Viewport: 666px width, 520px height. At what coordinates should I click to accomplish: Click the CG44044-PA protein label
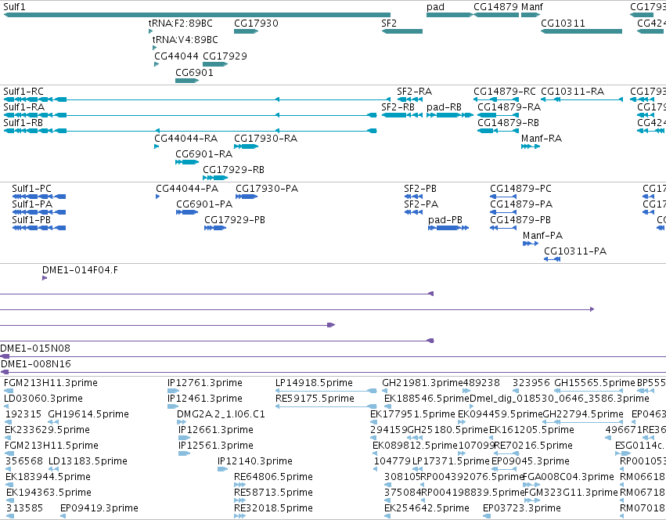187,189
